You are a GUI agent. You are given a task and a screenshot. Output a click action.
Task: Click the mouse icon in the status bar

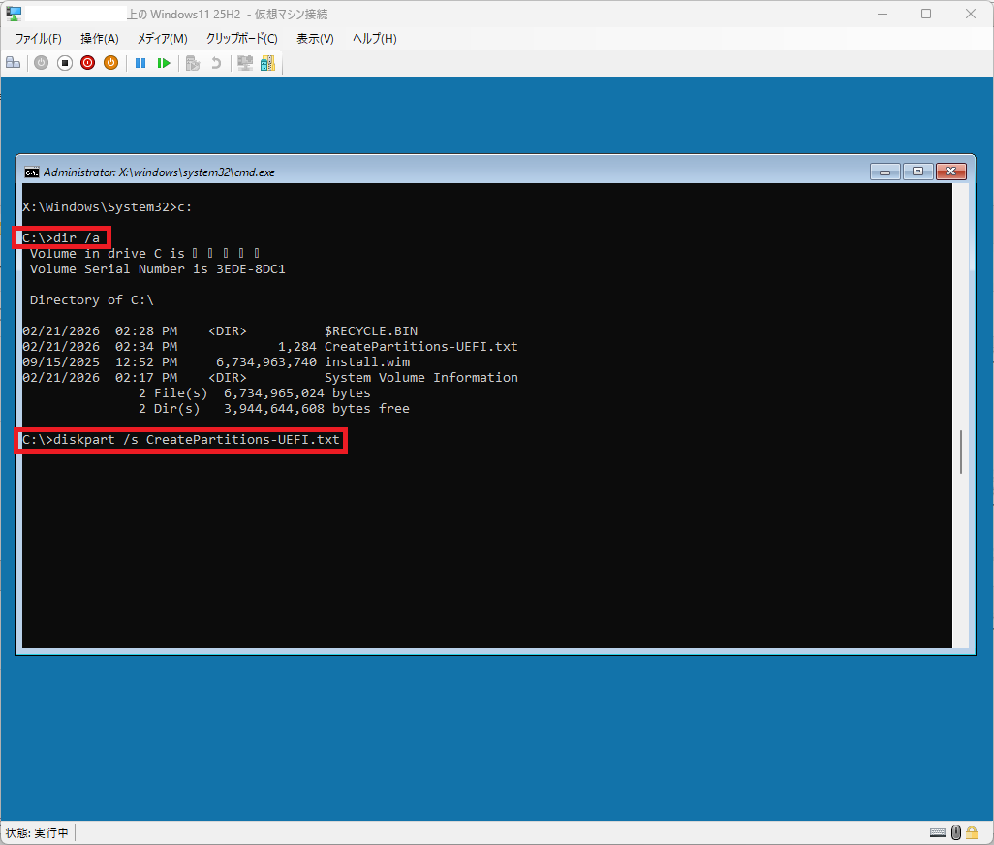click(x=956, y=832)
